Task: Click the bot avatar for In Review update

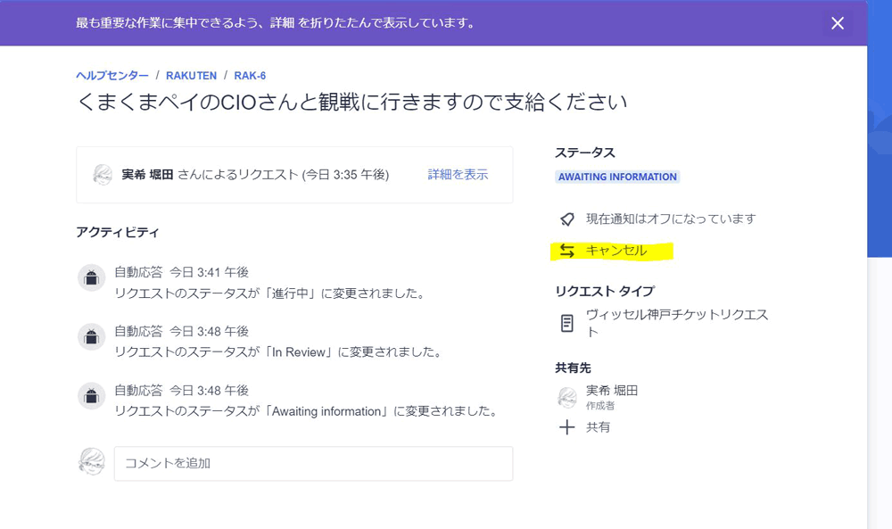Action: coord(92,337)
